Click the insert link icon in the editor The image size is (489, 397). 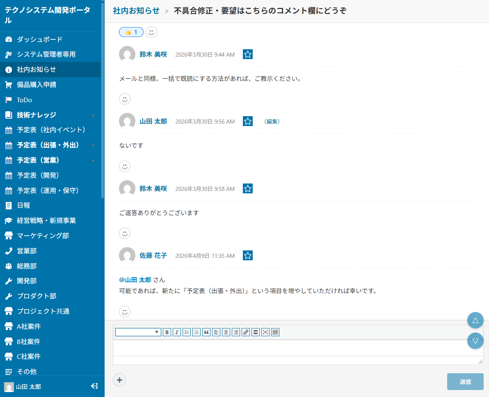(x=246, y=332)
